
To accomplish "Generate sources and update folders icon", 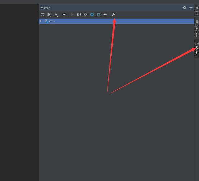I will coord(49,15).
